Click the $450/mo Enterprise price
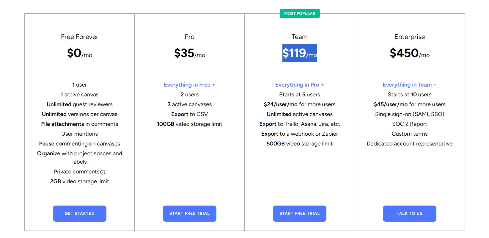Image resolution: width=489 pixels, height=238 pixels. 409,53
